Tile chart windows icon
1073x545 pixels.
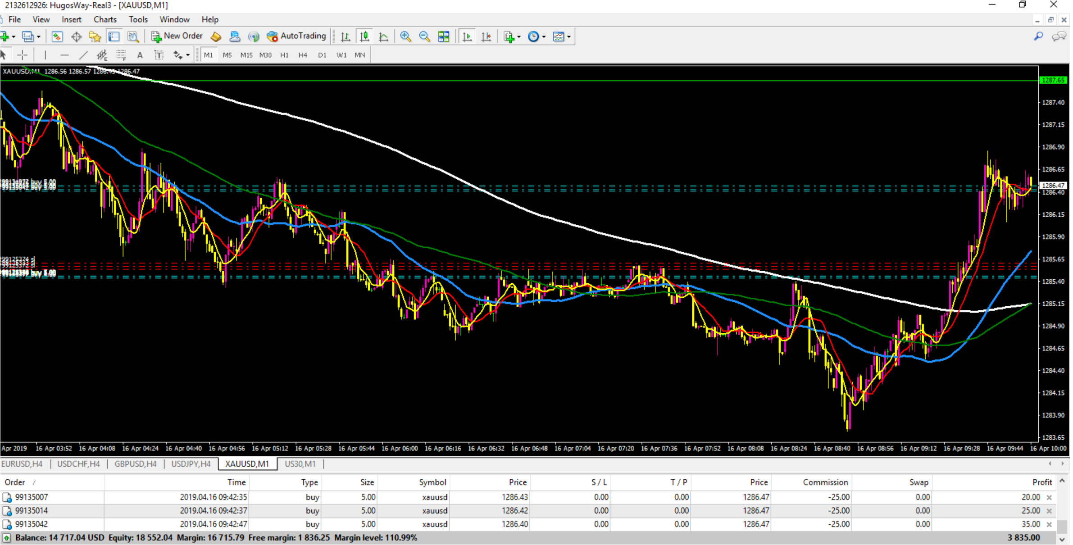tap(443, 36)
